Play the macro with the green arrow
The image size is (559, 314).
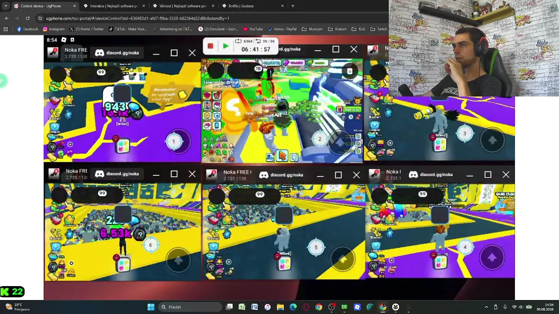click(225, 46)
